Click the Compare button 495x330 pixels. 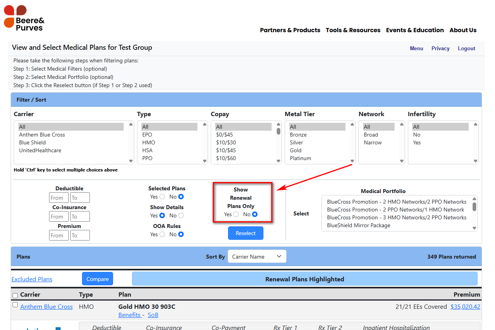(x=97, y=279)
